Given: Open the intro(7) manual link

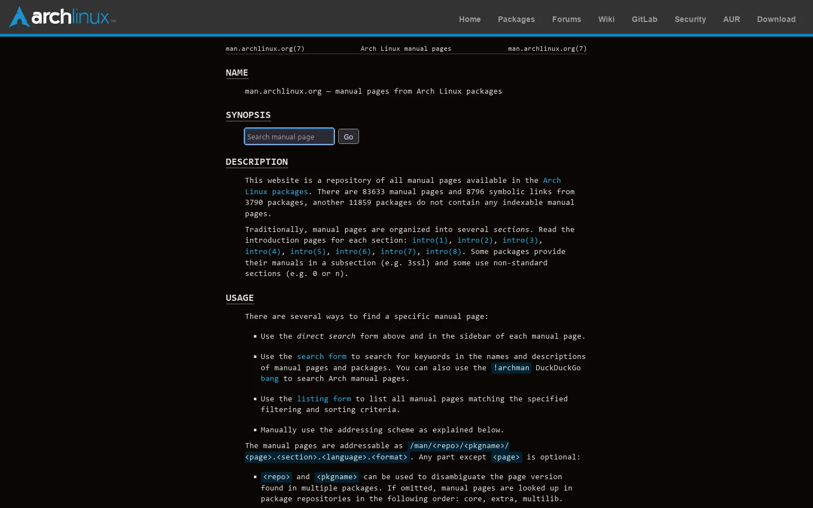Looking at the screenshot, I should coord(398,252).
